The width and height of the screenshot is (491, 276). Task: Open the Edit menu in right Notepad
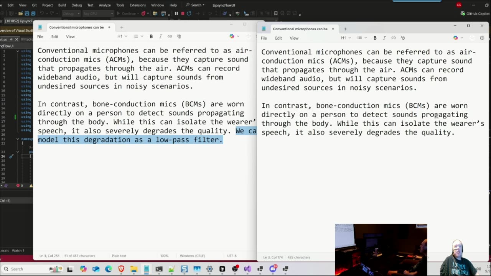(278, 38)
